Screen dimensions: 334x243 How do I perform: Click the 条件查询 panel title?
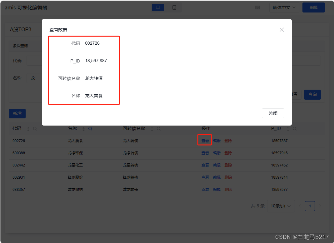click(20, 46)
